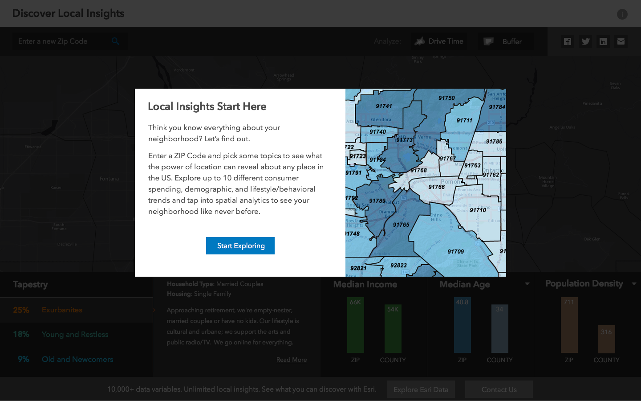Screen dimensions: 641x401
Task: Click the Fontana label on background map
Action: [109, 179]
